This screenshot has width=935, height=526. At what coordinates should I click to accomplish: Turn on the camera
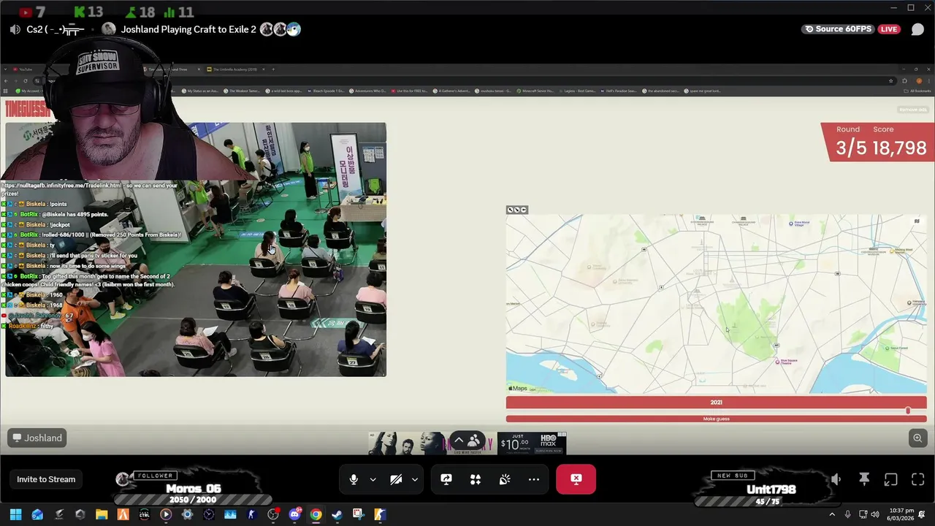396,479
